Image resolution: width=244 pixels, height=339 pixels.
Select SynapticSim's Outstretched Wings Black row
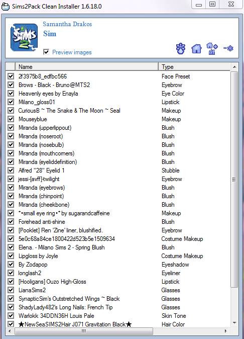tap(118, 299)
